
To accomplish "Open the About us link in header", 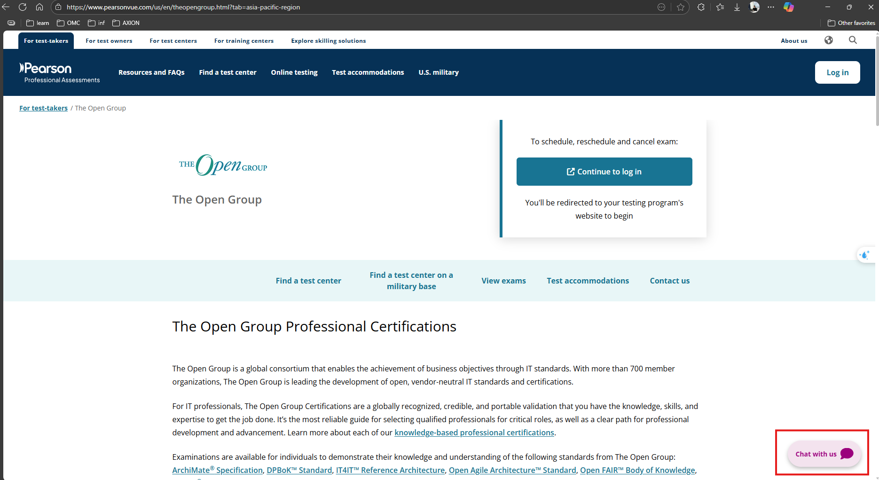I will pos(794,41).
